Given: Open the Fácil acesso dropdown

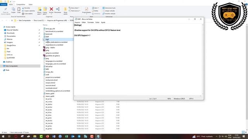Looking at the screenshot, I should point(74,11).
